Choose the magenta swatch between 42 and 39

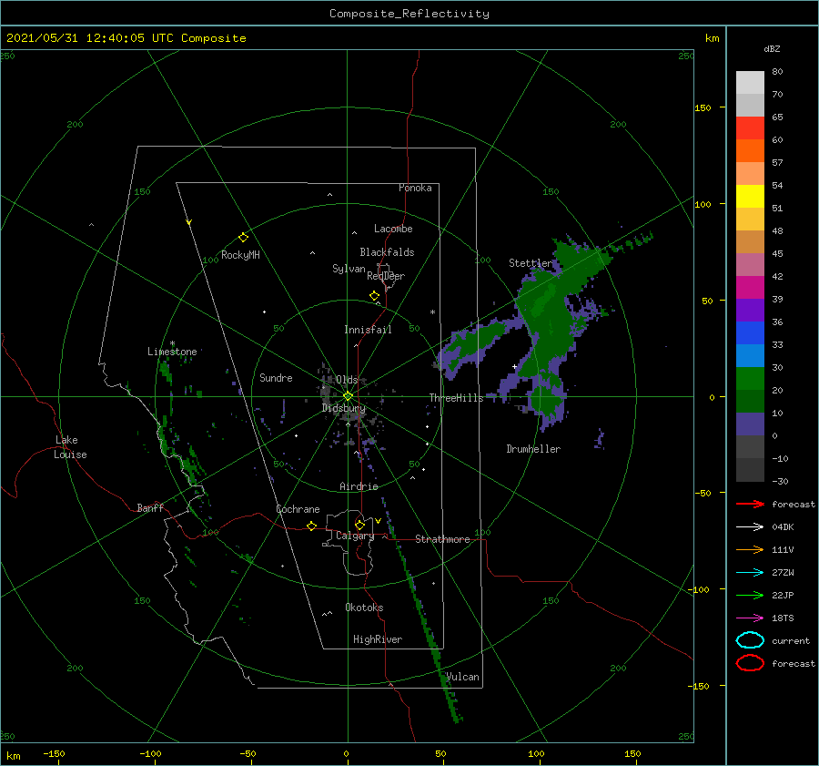pos(750,288)
